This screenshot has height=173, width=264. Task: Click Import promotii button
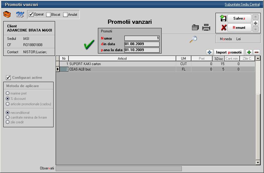point(229,52)
